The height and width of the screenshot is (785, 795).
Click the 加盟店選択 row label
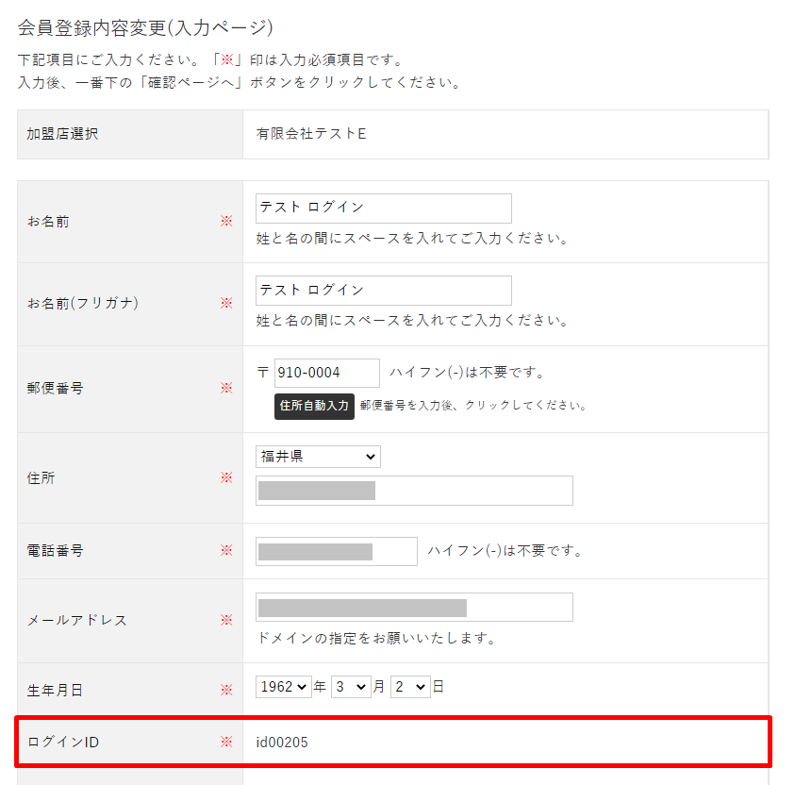(x=62, y=134)
